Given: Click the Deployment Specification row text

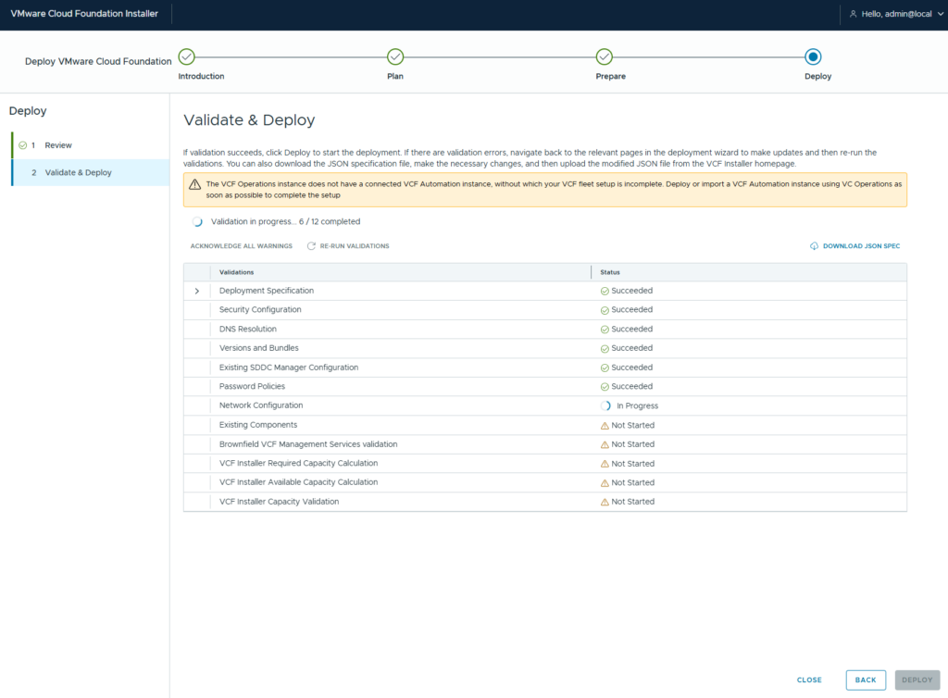Looking at the screenshot, I should coord(267,291).
